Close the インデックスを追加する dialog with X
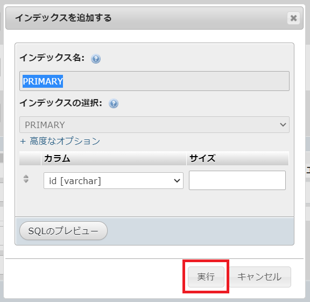 294,18
